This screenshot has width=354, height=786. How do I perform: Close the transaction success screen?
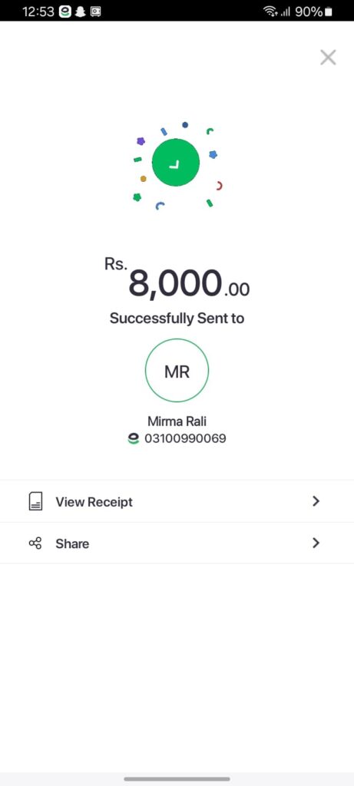328,58
